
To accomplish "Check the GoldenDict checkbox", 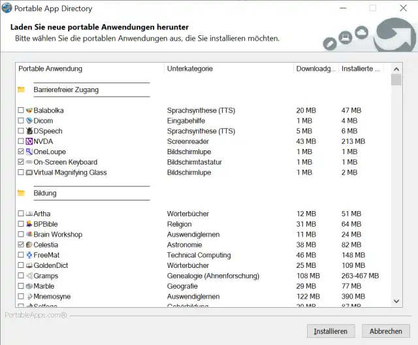I will [x=21, y=266].
